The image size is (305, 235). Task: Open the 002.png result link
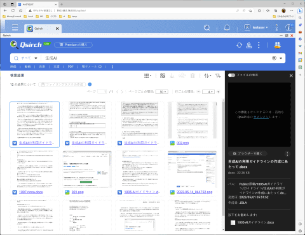(x=182, y=143)
